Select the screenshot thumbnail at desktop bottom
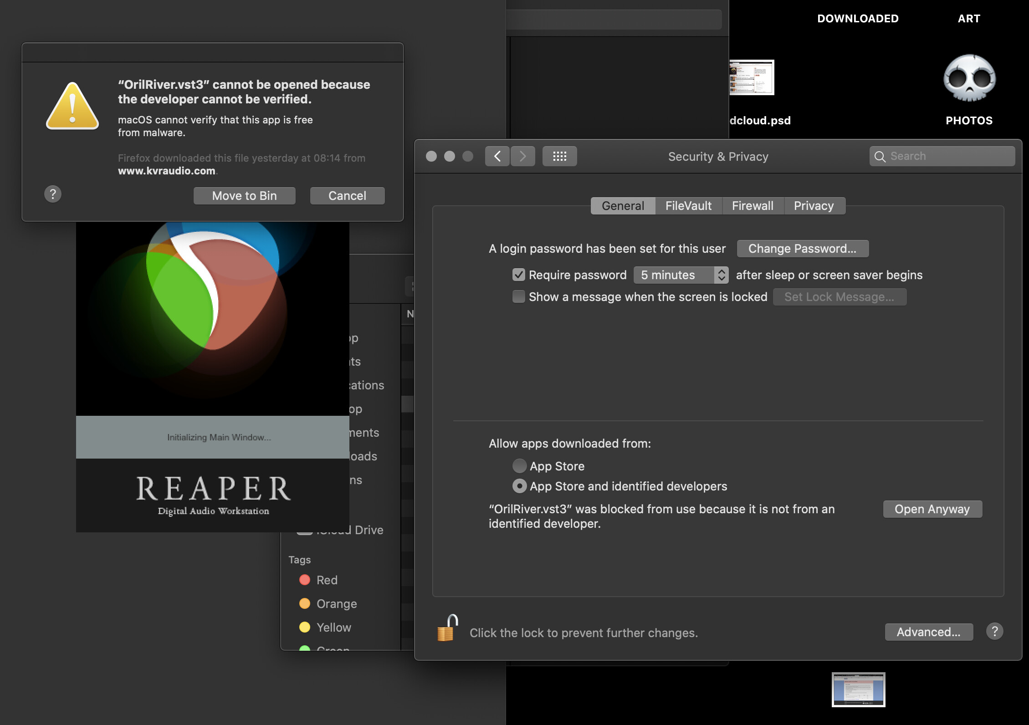 point(859,689)
